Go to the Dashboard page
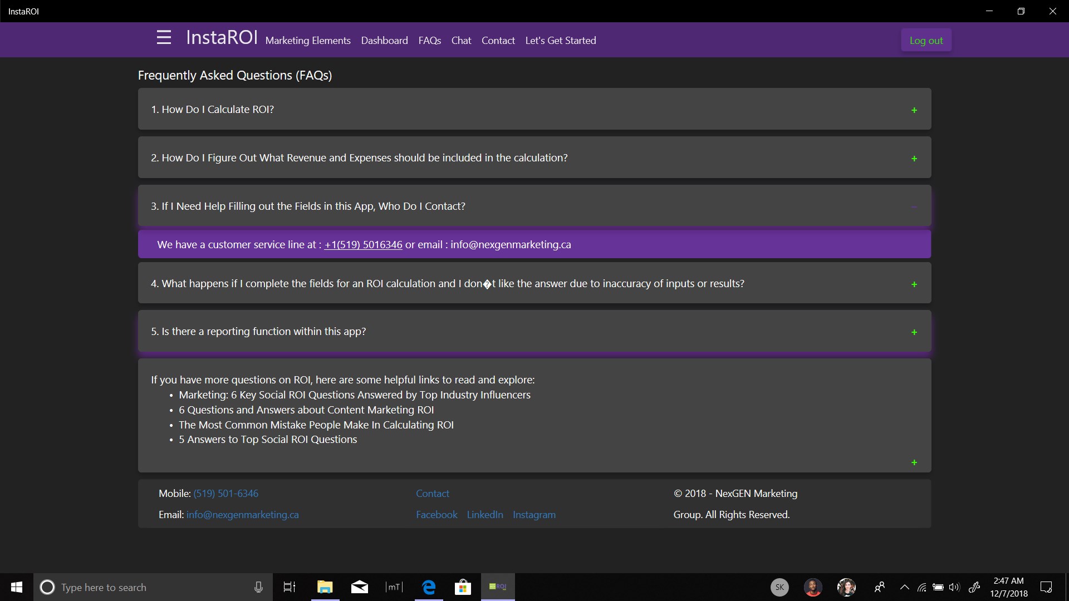The width and height of the screenshot is (1069, 601). tap(384, 41)
